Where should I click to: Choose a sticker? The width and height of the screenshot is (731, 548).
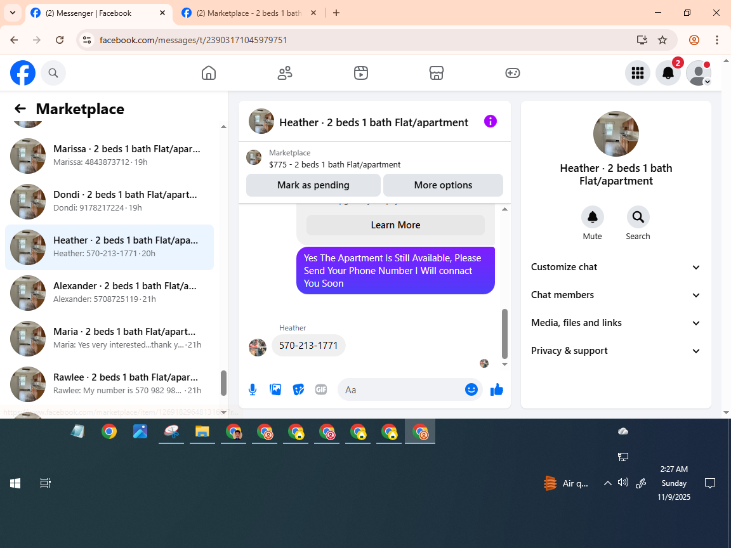click(x=298, y=389)
